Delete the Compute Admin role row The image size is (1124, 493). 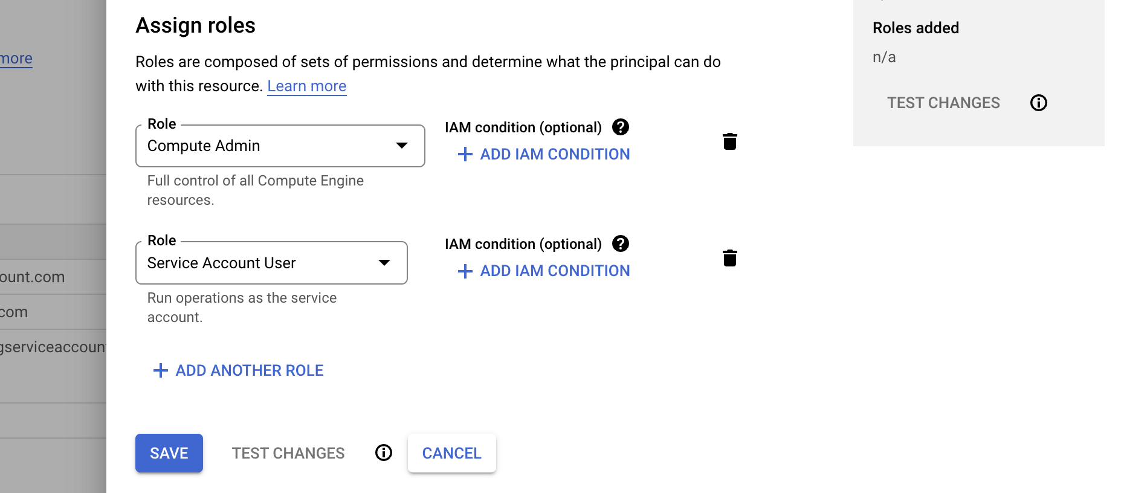729,141
